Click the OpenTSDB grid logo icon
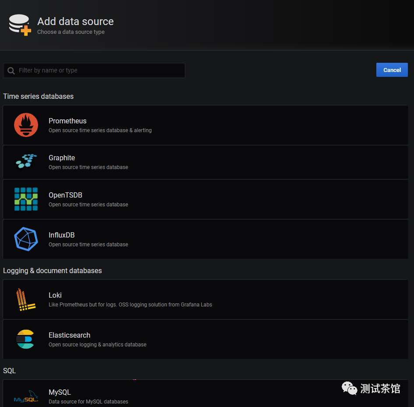Viewport: 414px width, 407px height. (x=26, y=199)
